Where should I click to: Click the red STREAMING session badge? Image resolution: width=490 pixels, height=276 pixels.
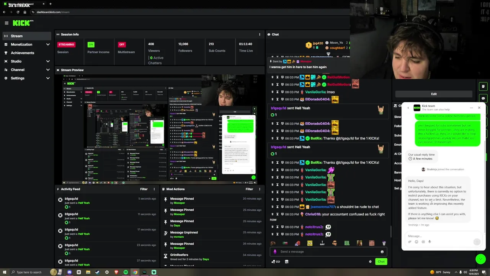[66, 44]
